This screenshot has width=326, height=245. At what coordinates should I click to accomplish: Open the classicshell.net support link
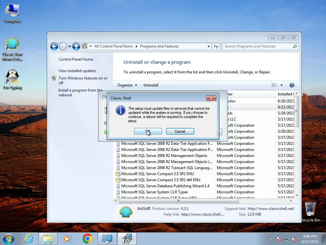[x=271, y=209]
